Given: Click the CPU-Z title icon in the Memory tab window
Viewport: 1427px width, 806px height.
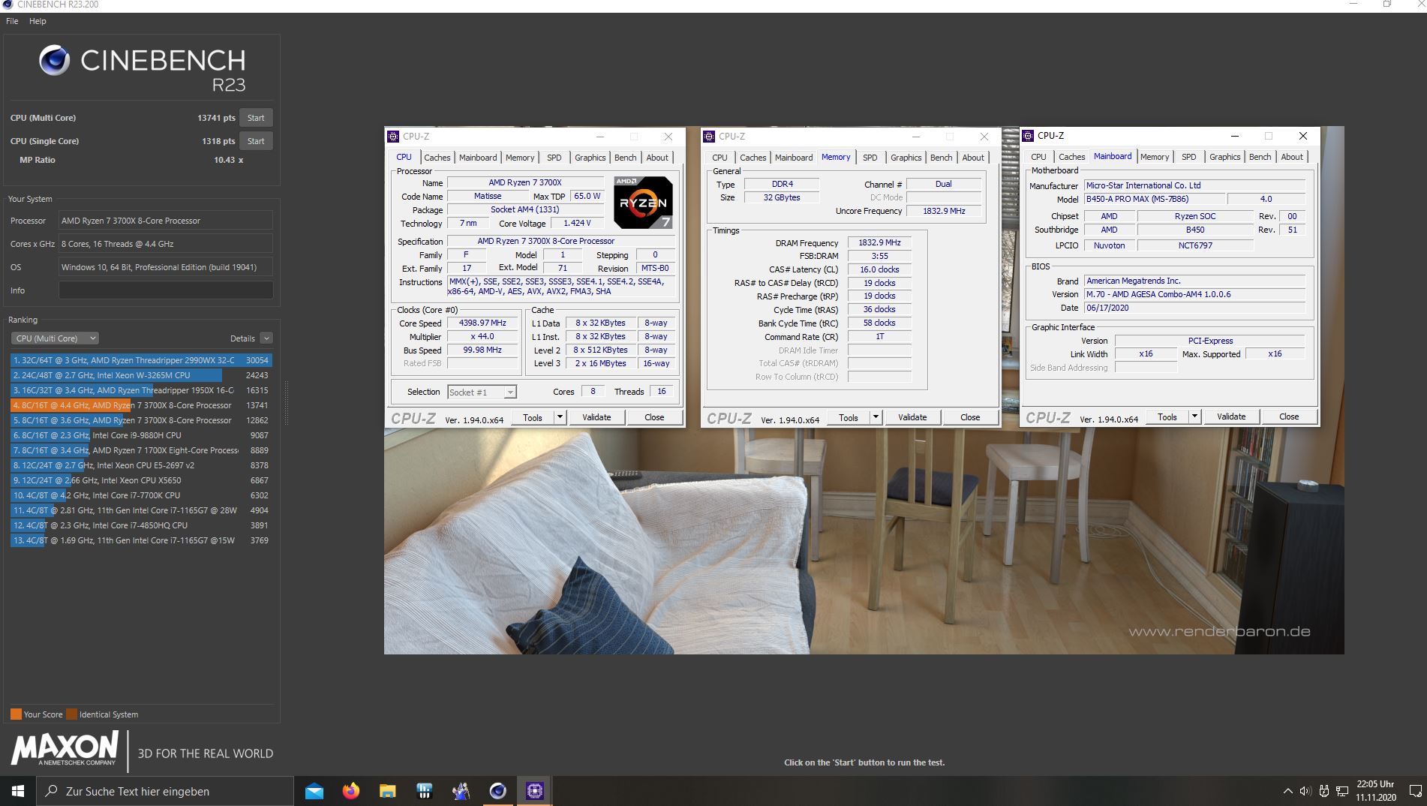Looking at the screenshot, I should tap(709, 137).
